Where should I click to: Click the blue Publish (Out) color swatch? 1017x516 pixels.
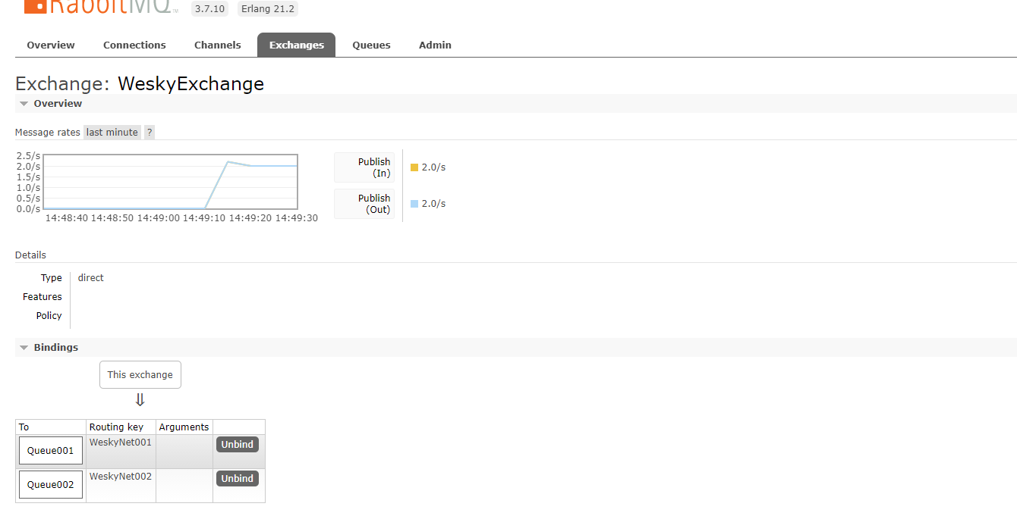coord(414,204)
